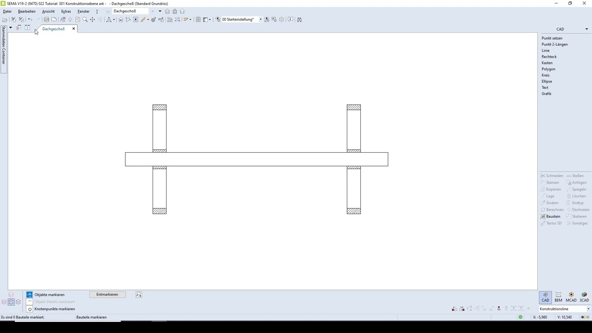The height and width of the screenshot is (333, 592).
Task: Click the open file folder icon
Action: coord(5,19)
